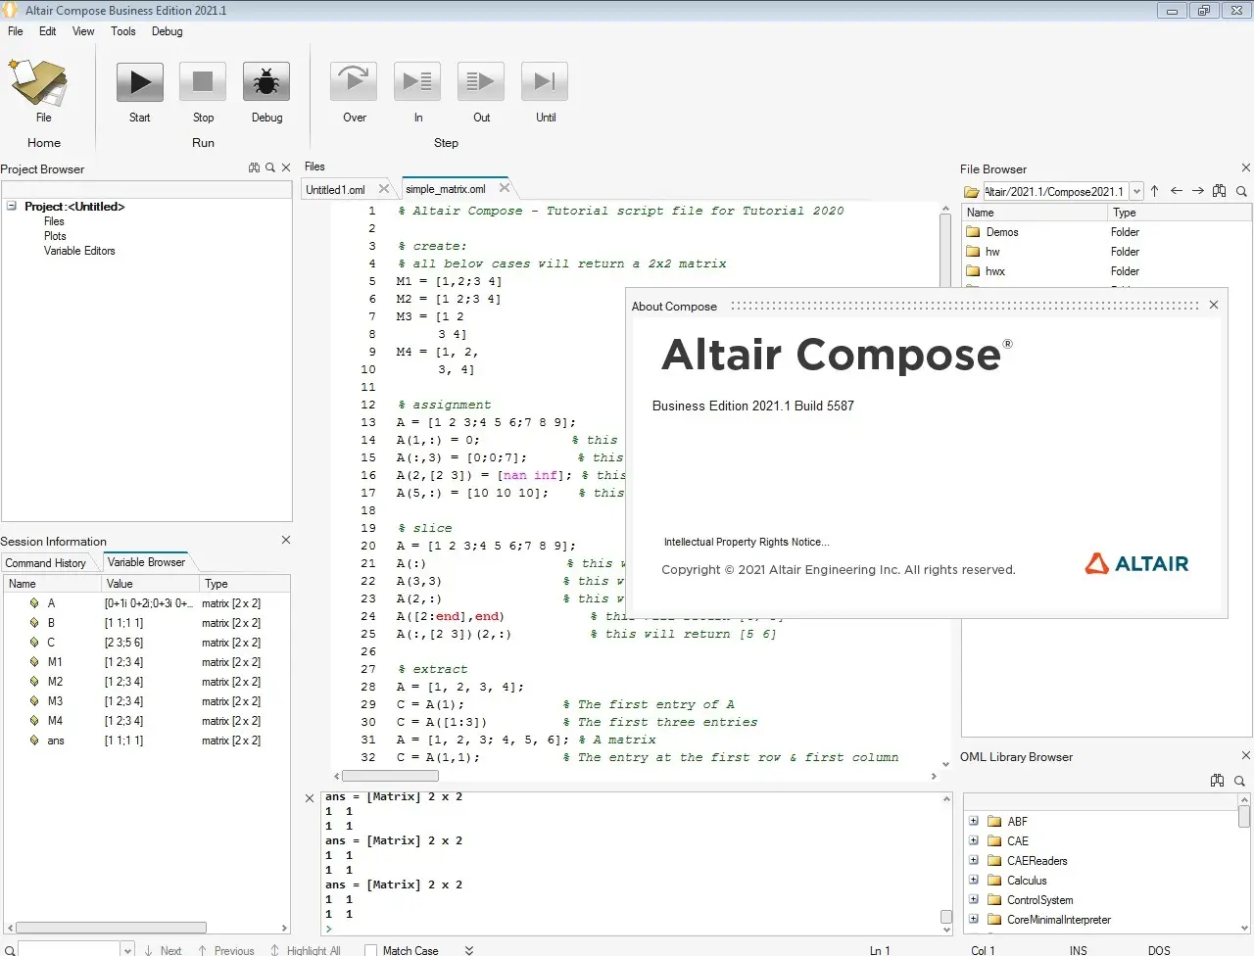Viewport: 1254px width, 956px height.
Task: Click magnifier icon in Project Browser header
Action: 270,167
